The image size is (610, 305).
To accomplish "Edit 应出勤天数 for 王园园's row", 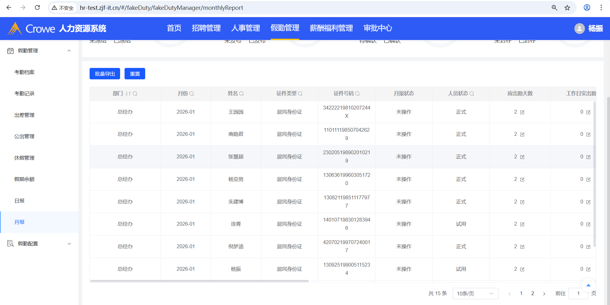I will coord(522,112).
